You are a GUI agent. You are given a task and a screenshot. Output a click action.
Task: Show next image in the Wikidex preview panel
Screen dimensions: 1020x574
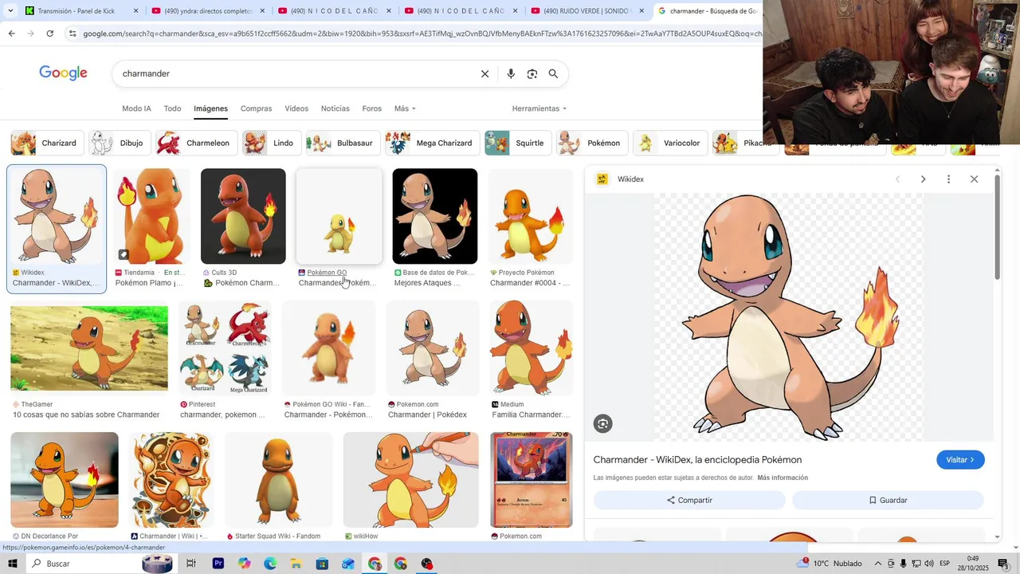click(923, 179)
